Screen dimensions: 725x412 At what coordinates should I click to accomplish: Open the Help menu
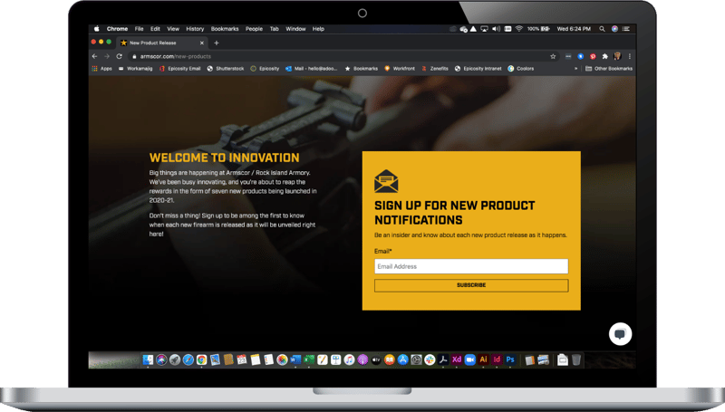[x=318, y=29]
